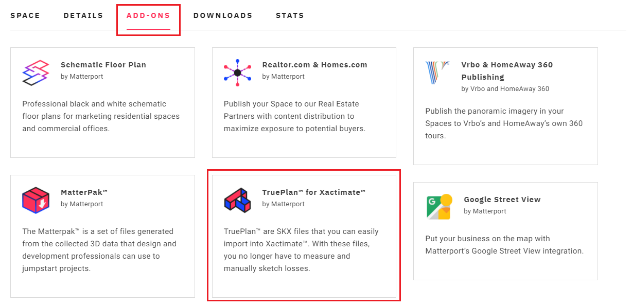Open the Google Street View title

(x=502, y=200)
